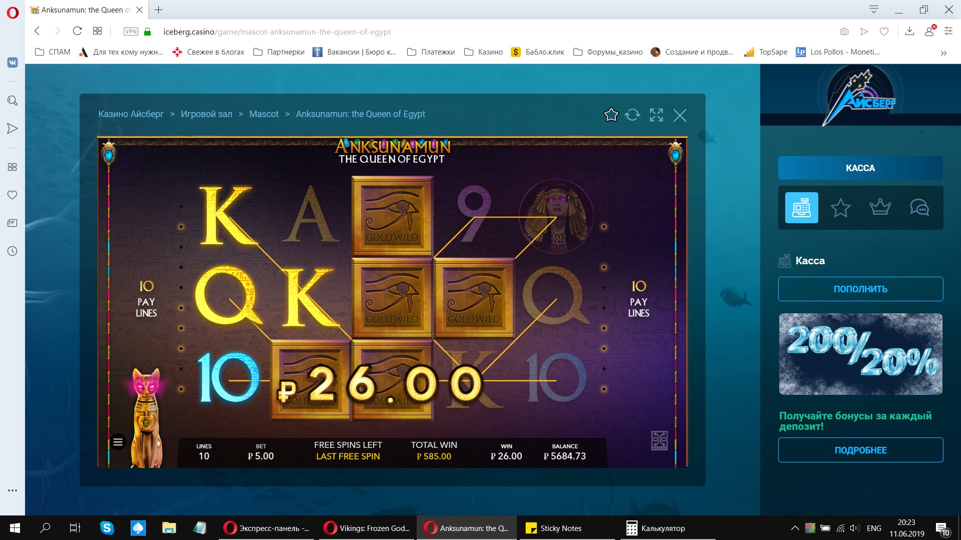The height and width of the screenshot is (540, 961).
Task: Open the Партнерки bookmarks folder
Action: click(x=279, y=52)
